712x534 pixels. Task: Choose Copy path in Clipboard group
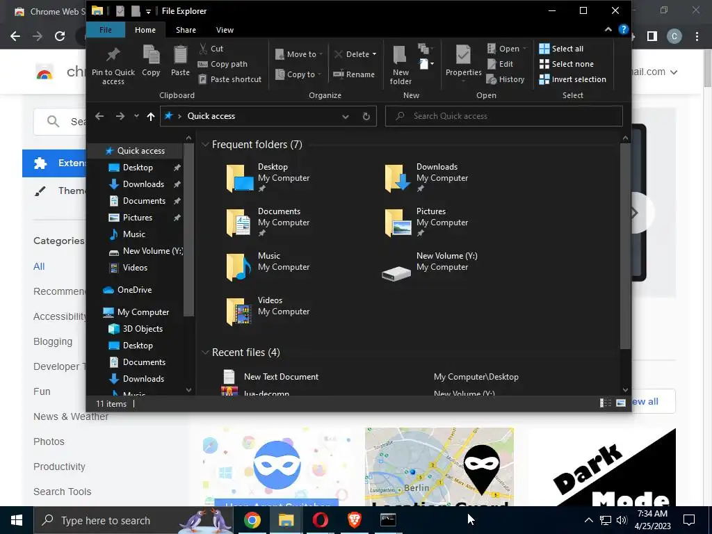pyautogui.click(x=223, y=64)
